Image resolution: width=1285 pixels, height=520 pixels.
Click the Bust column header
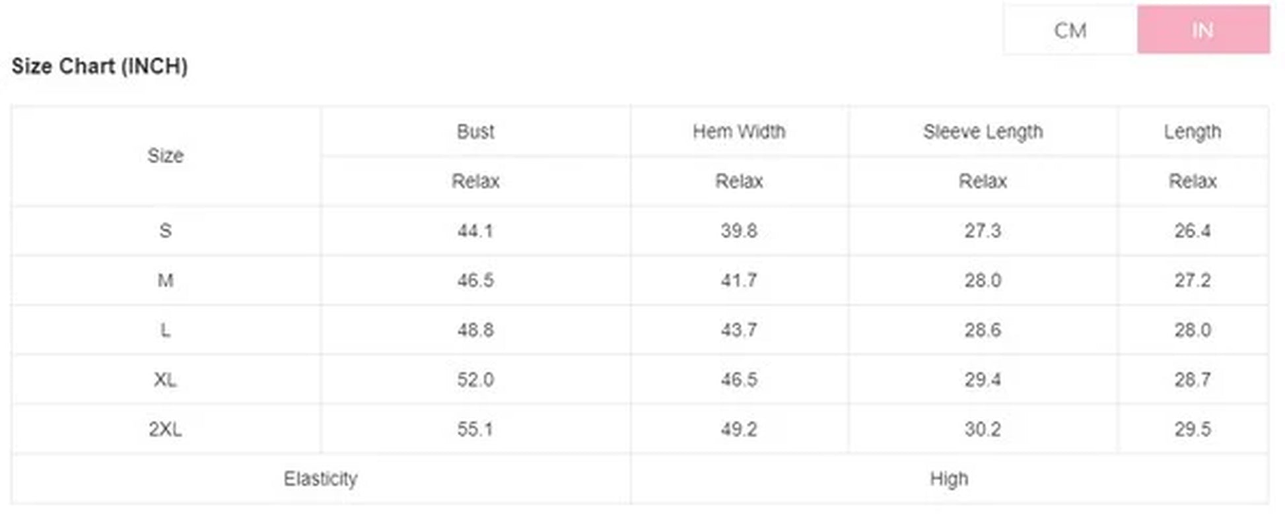475,131
